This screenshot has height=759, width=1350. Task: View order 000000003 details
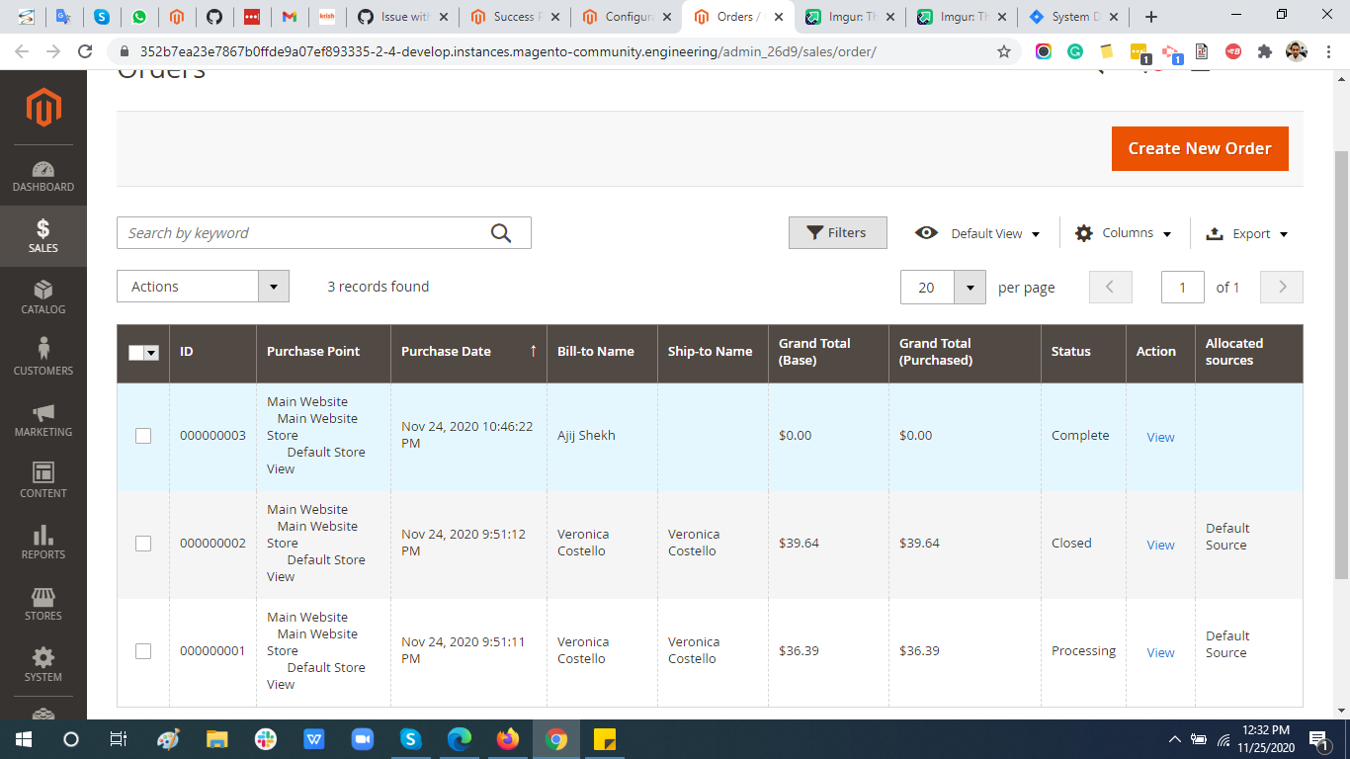pos(1159,437)
